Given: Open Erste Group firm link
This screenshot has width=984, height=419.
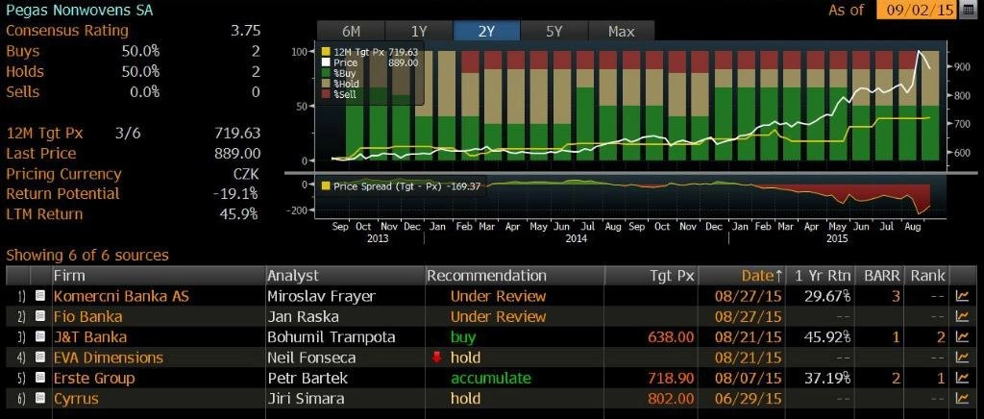Looking at the screenshot, I should (94, 379).
